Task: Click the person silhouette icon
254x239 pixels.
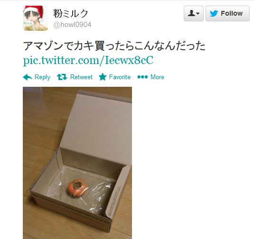Action: pos(191,13)
